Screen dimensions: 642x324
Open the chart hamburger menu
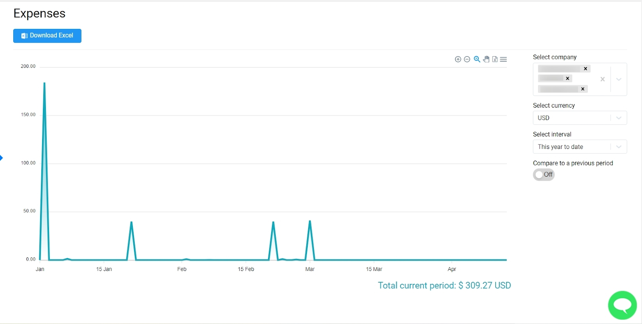504,59
